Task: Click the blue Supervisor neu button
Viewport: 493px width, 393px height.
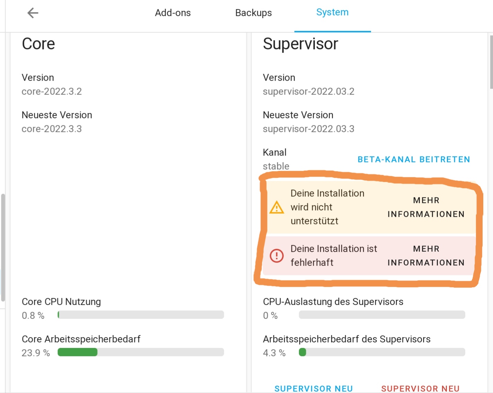Action: [314, 388]
